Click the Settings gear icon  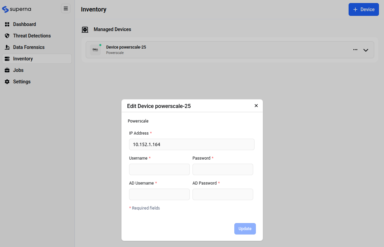(7, 82)
